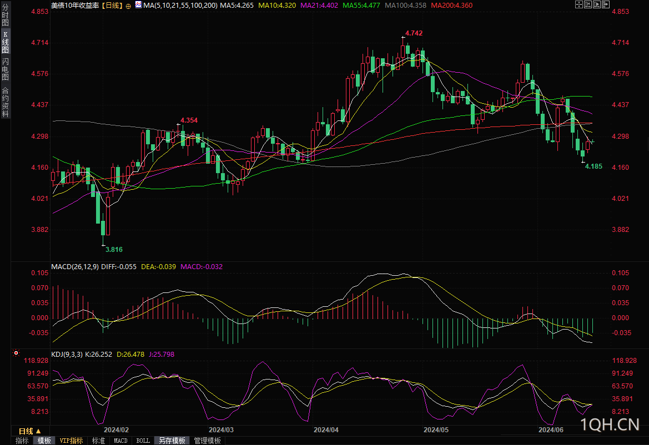Click the 4.185 recent low label

pyautogui.click(x=593, y=166)
